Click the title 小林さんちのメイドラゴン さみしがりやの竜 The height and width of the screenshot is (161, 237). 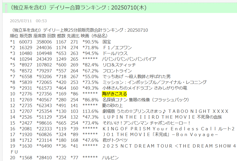145,88
